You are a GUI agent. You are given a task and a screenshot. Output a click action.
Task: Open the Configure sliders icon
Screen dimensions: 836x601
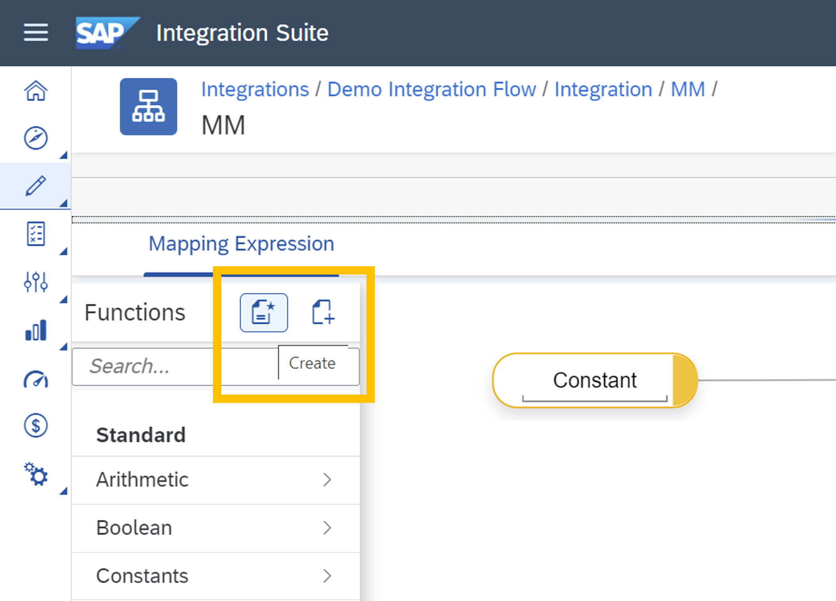point(36,282)
